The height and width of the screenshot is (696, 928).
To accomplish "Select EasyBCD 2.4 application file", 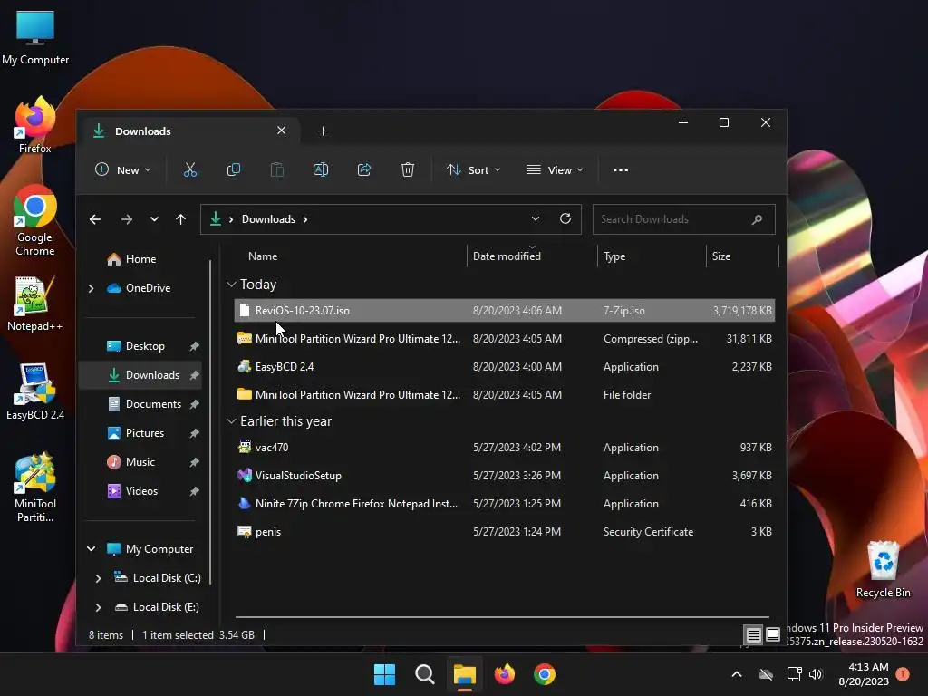I will pos(504,367).
